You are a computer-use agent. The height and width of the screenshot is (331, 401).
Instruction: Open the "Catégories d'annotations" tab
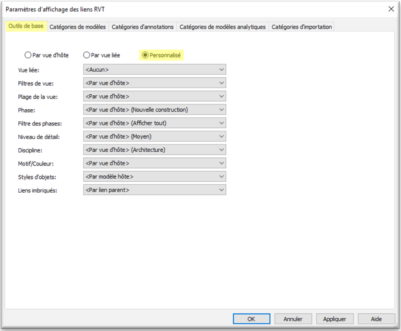point(143,27)
